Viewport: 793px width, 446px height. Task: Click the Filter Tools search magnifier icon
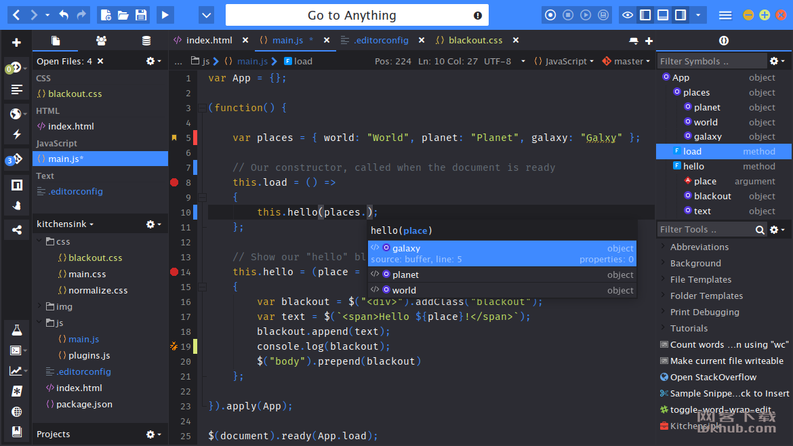(760, 230)
